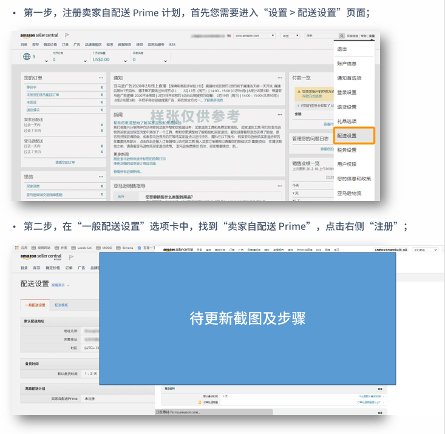Click the 查看您的订单 link
This screenshot has width=445, height=434.
(x=65, y=162)
